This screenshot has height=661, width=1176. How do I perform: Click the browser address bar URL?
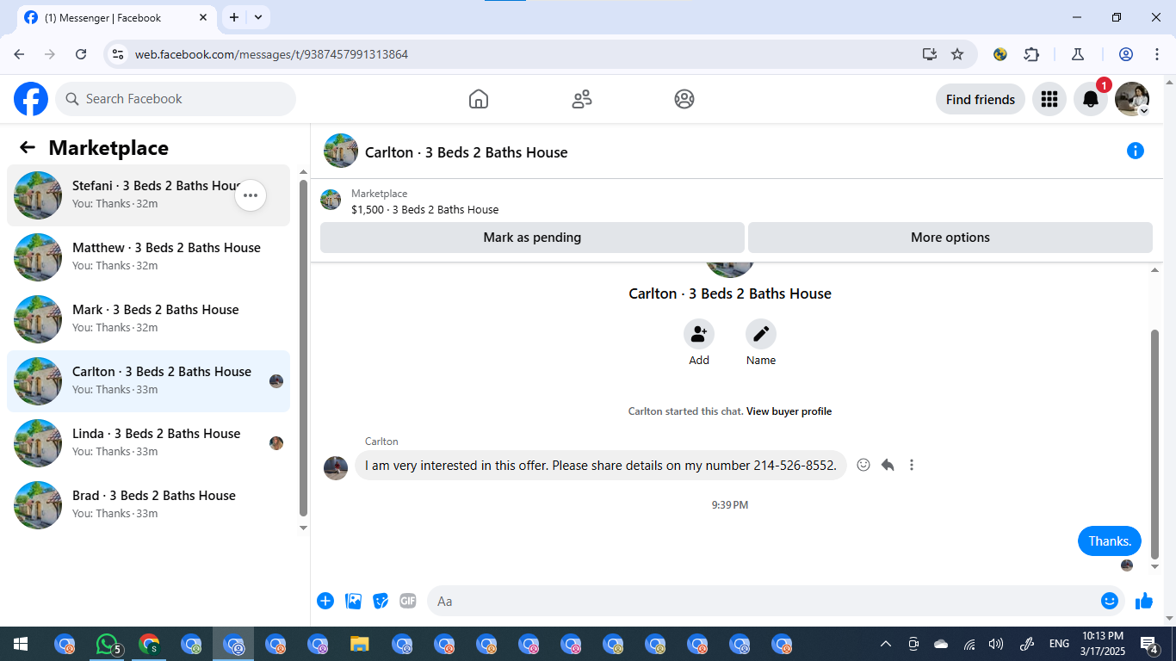click(x=271, y=54)
